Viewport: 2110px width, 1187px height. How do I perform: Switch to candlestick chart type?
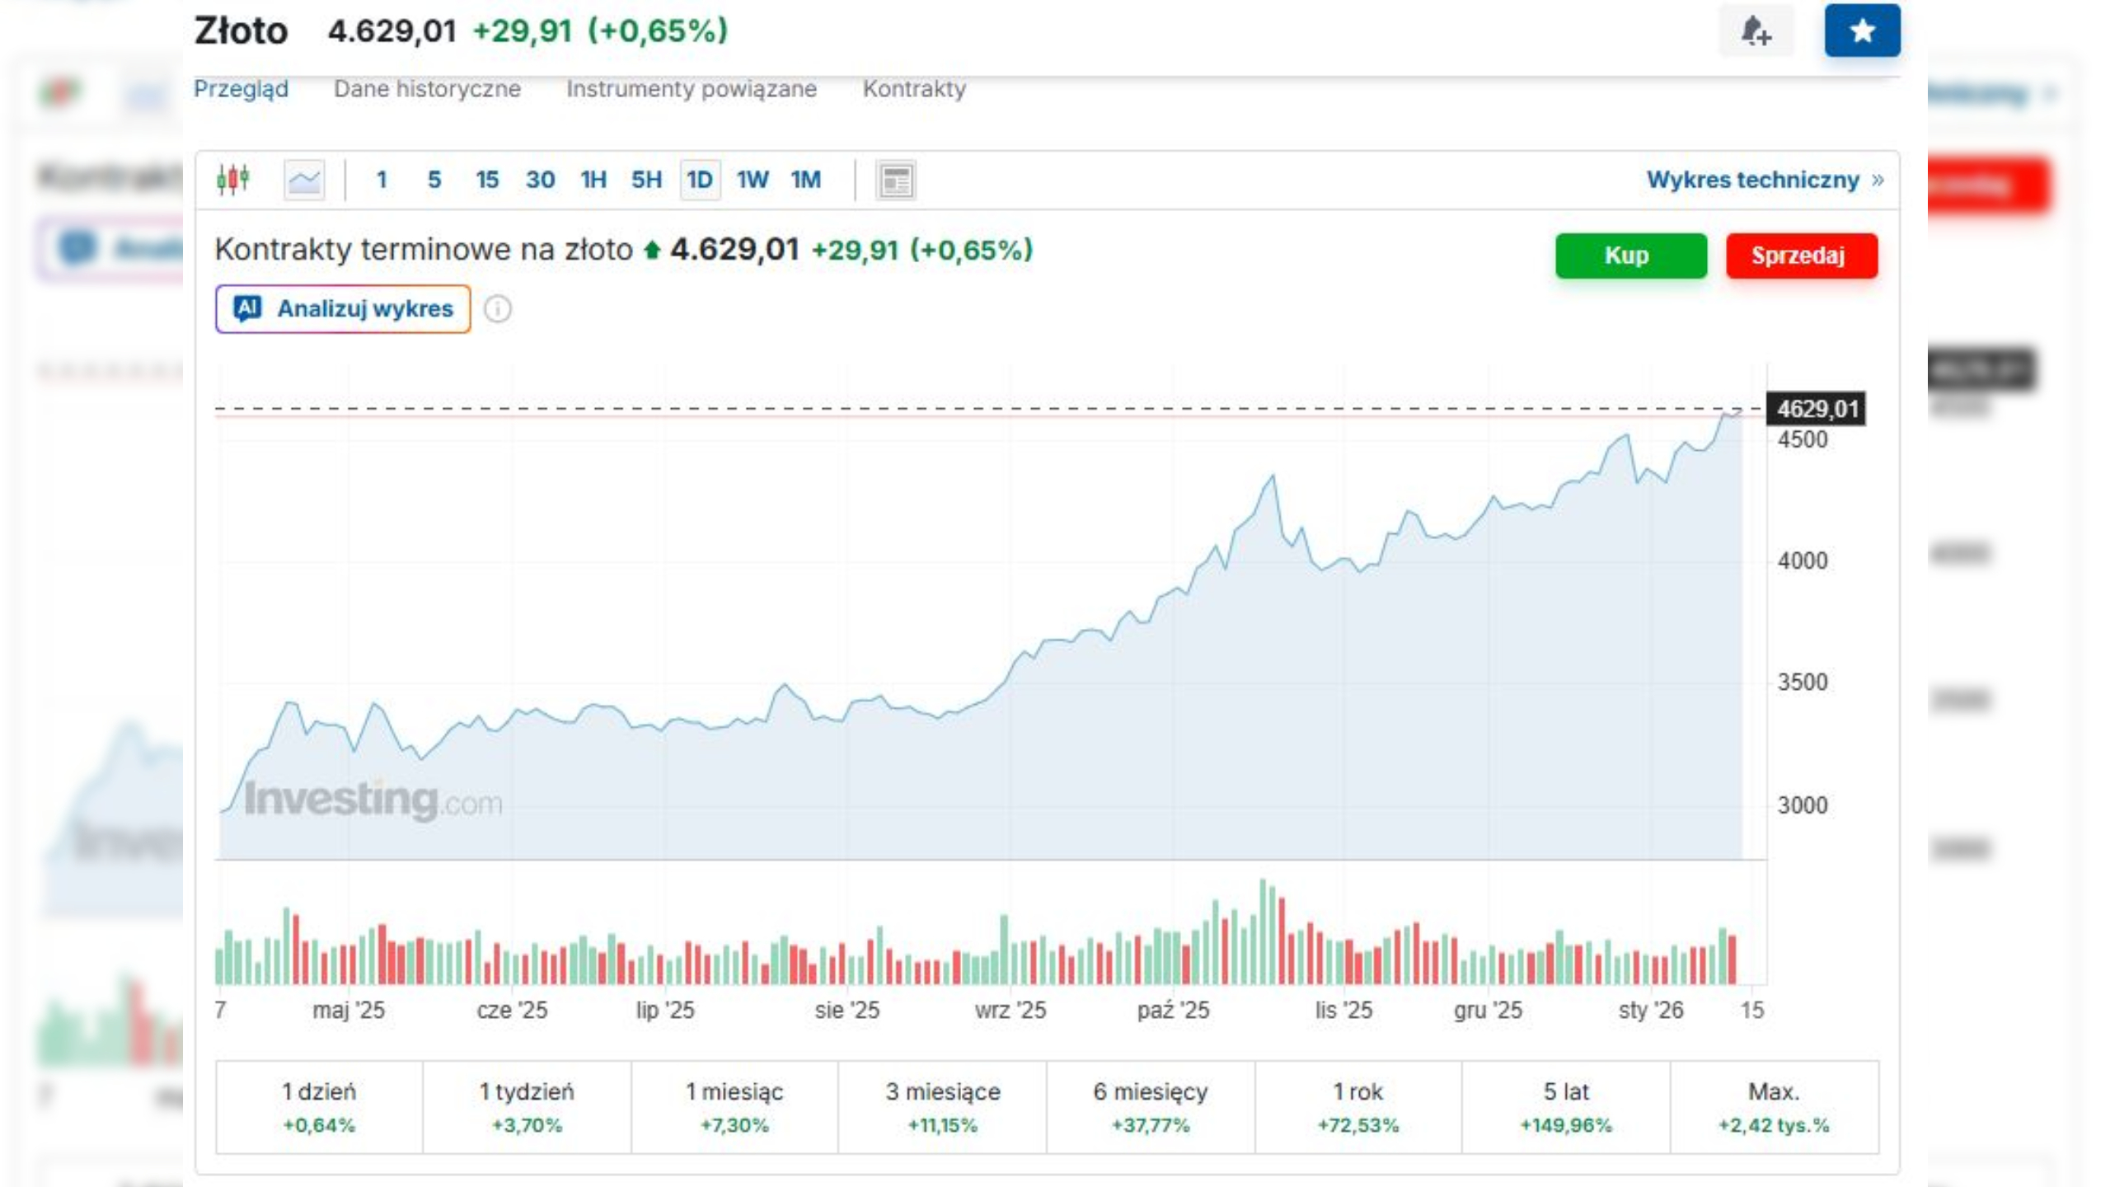click(x=233, y=179)
